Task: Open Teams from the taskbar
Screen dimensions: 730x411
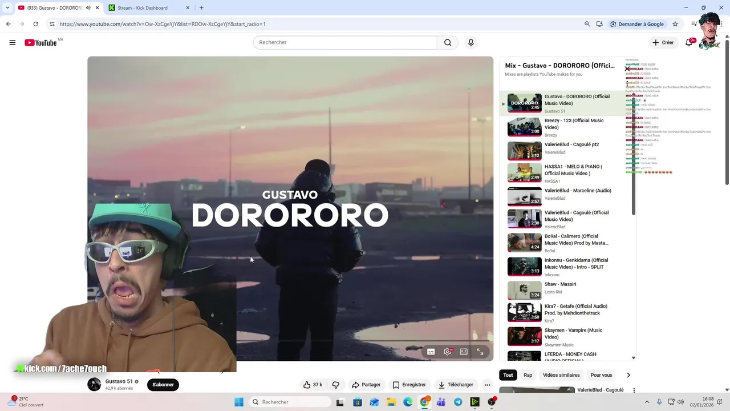Action: click(x=441, y=402)
